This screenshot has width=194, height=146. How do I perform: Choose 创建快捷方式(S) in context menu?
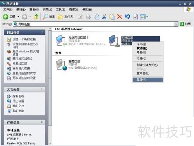click(x=147, y=65)
